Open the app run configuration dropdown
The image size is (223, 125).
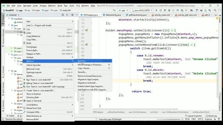click(x=123, y=10)
